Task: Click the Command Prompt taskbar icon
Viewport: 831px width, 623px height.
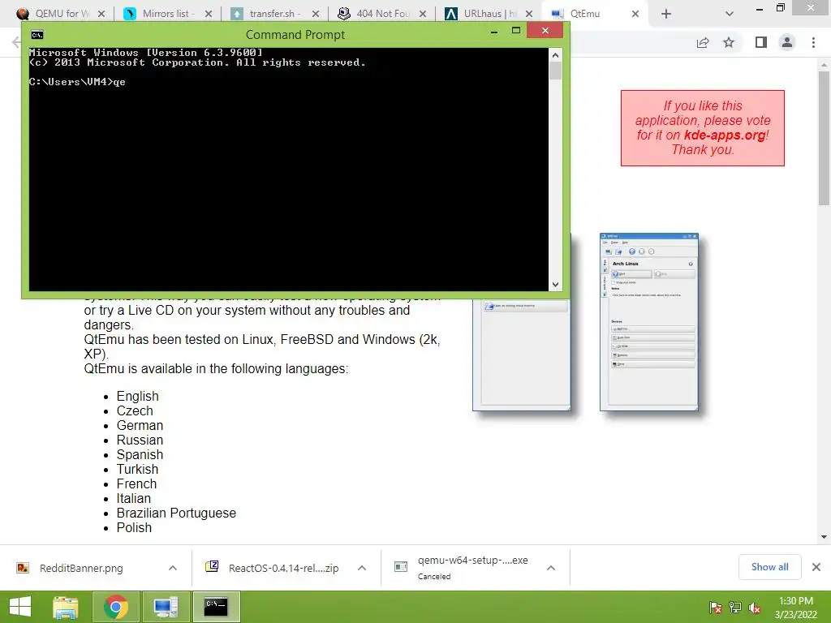Action: pos(216,607)
